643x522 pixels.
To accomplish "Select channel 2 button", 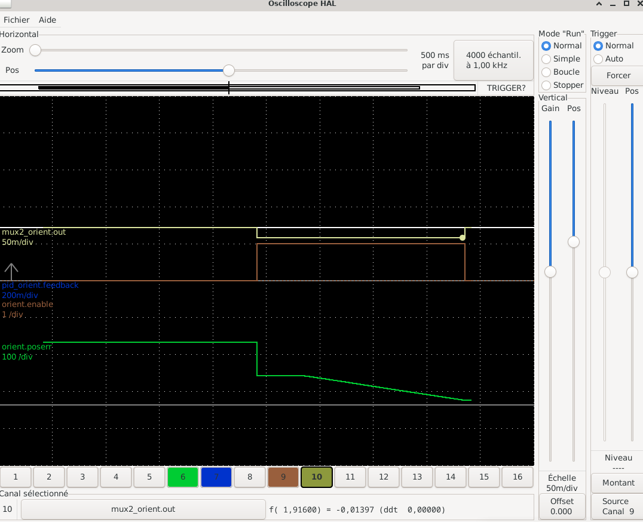I will tap(49, 477).
